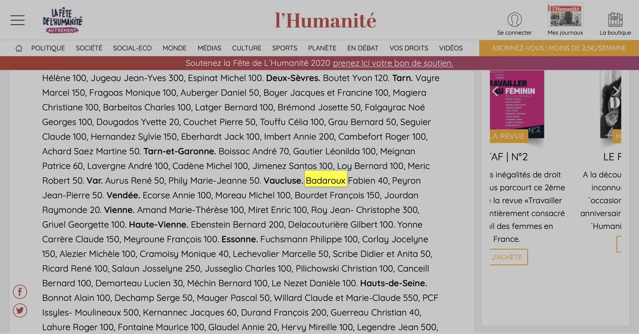Viewport: 639px width, 334px height.
Task: Click the LA REVUE label
Action: [509, 136]
